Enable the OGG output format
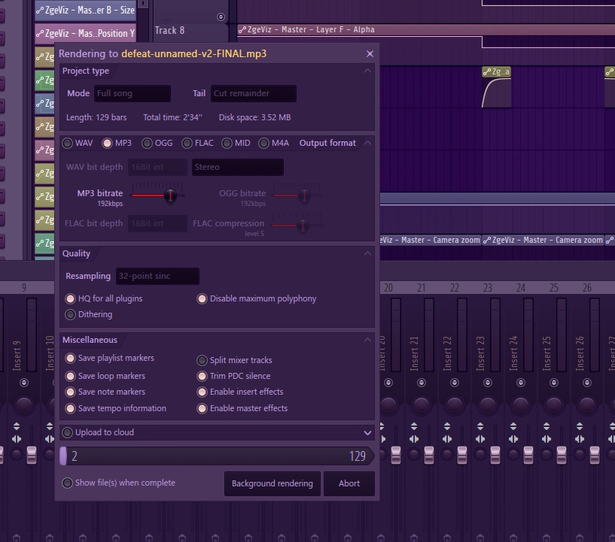The image size is (615, 542). coord(148,143)
